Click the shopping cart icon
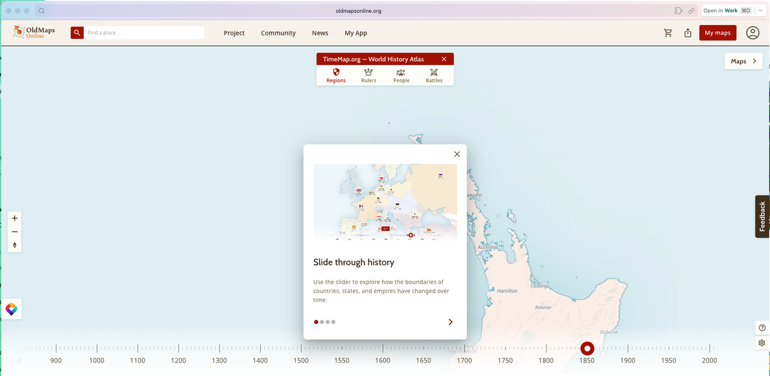Image resolution: width=770 pixels, height=376 pixels. pyautogui.click(x=668, y=33)
